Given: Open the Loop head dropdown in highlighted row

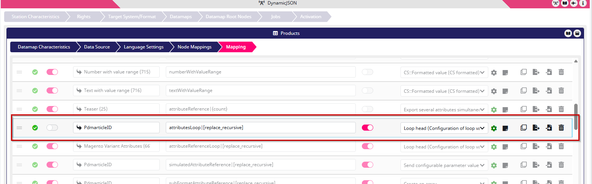Looking at the screenshot, I should [x=444, y=128].
